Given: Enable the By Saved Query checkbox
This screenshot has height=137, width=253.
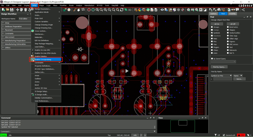Looking at the screenshot, I should [212, 59].
